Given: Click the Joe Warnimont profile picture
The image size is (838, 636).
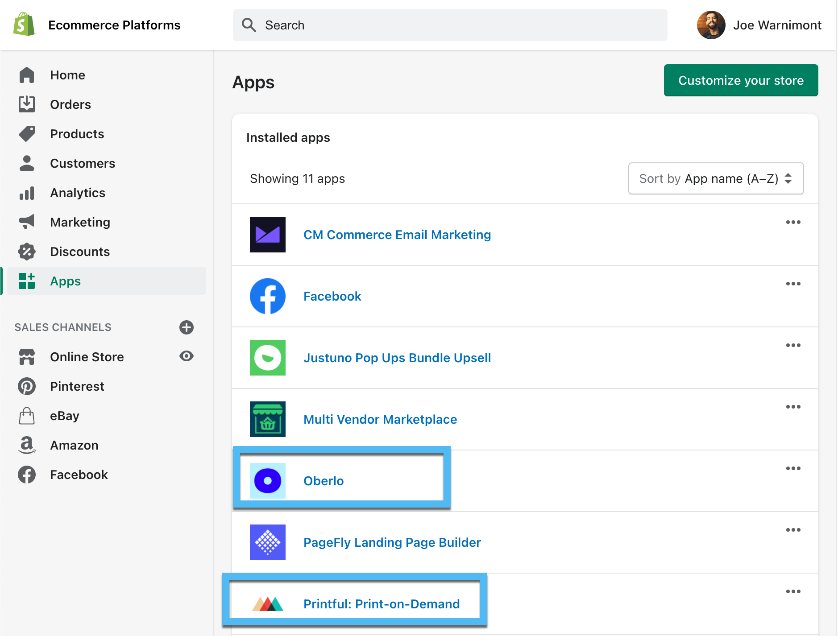Looking at the screenshot, I should point(711,25).
